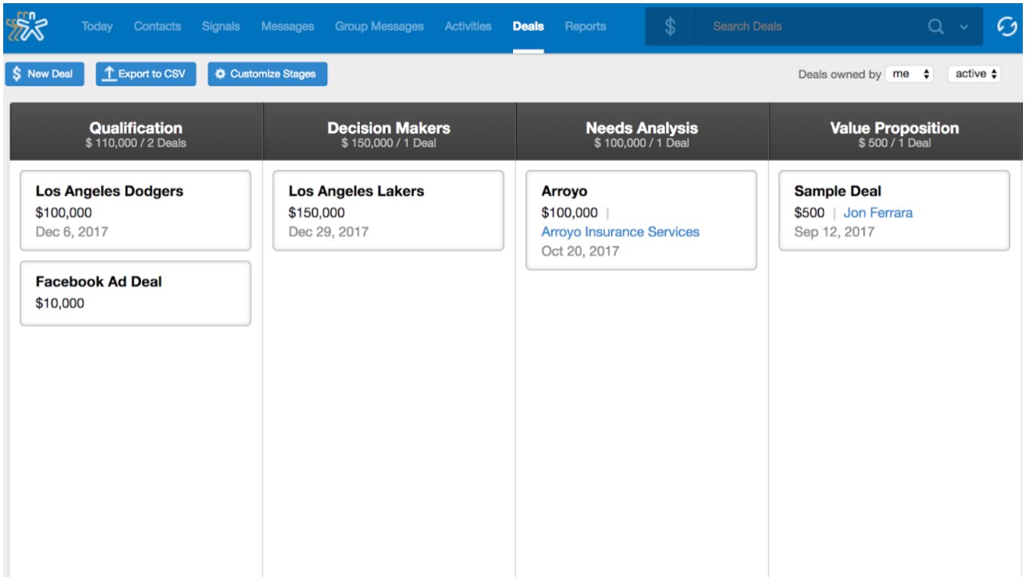Switch to the Contacts tab
The width and height of the screenshot is (1026, 577).
157,26
